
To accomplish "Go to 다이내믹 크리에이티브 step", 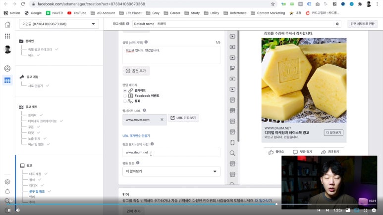I will pyautogui.click(x=42, y=121).
